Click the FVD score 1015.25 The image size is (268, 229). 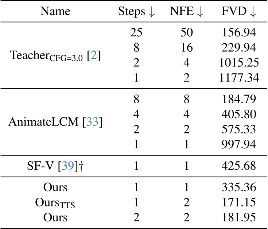239,63
